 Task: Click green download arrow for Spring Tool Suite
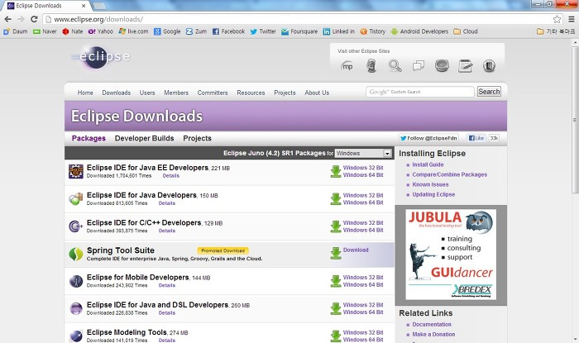[x=336, y=254]
